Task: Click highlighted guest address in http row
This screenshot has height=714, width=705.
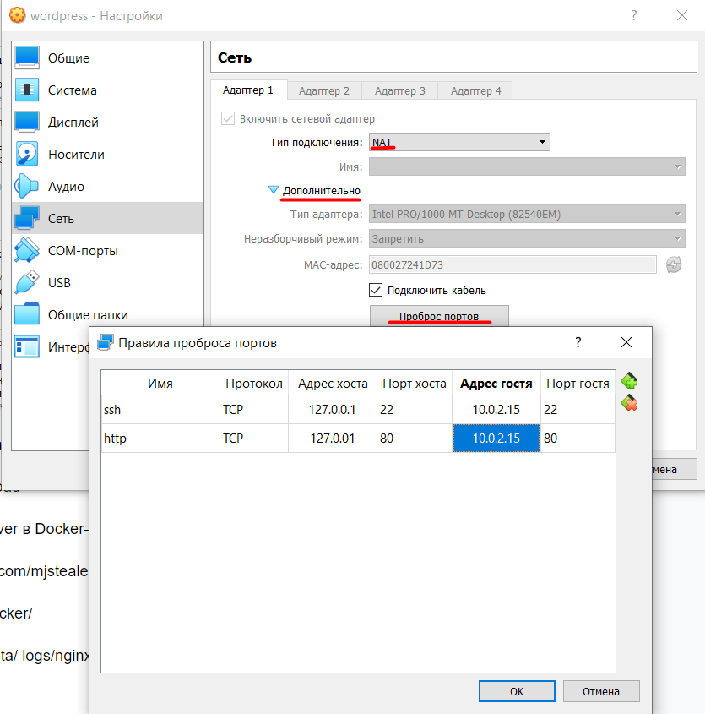Action: click(x=496, y=438)
